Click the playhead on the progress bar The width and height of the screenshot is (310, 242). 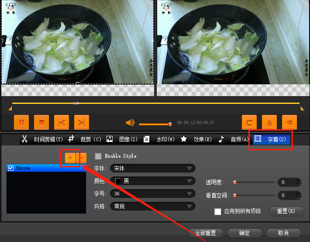76,103
